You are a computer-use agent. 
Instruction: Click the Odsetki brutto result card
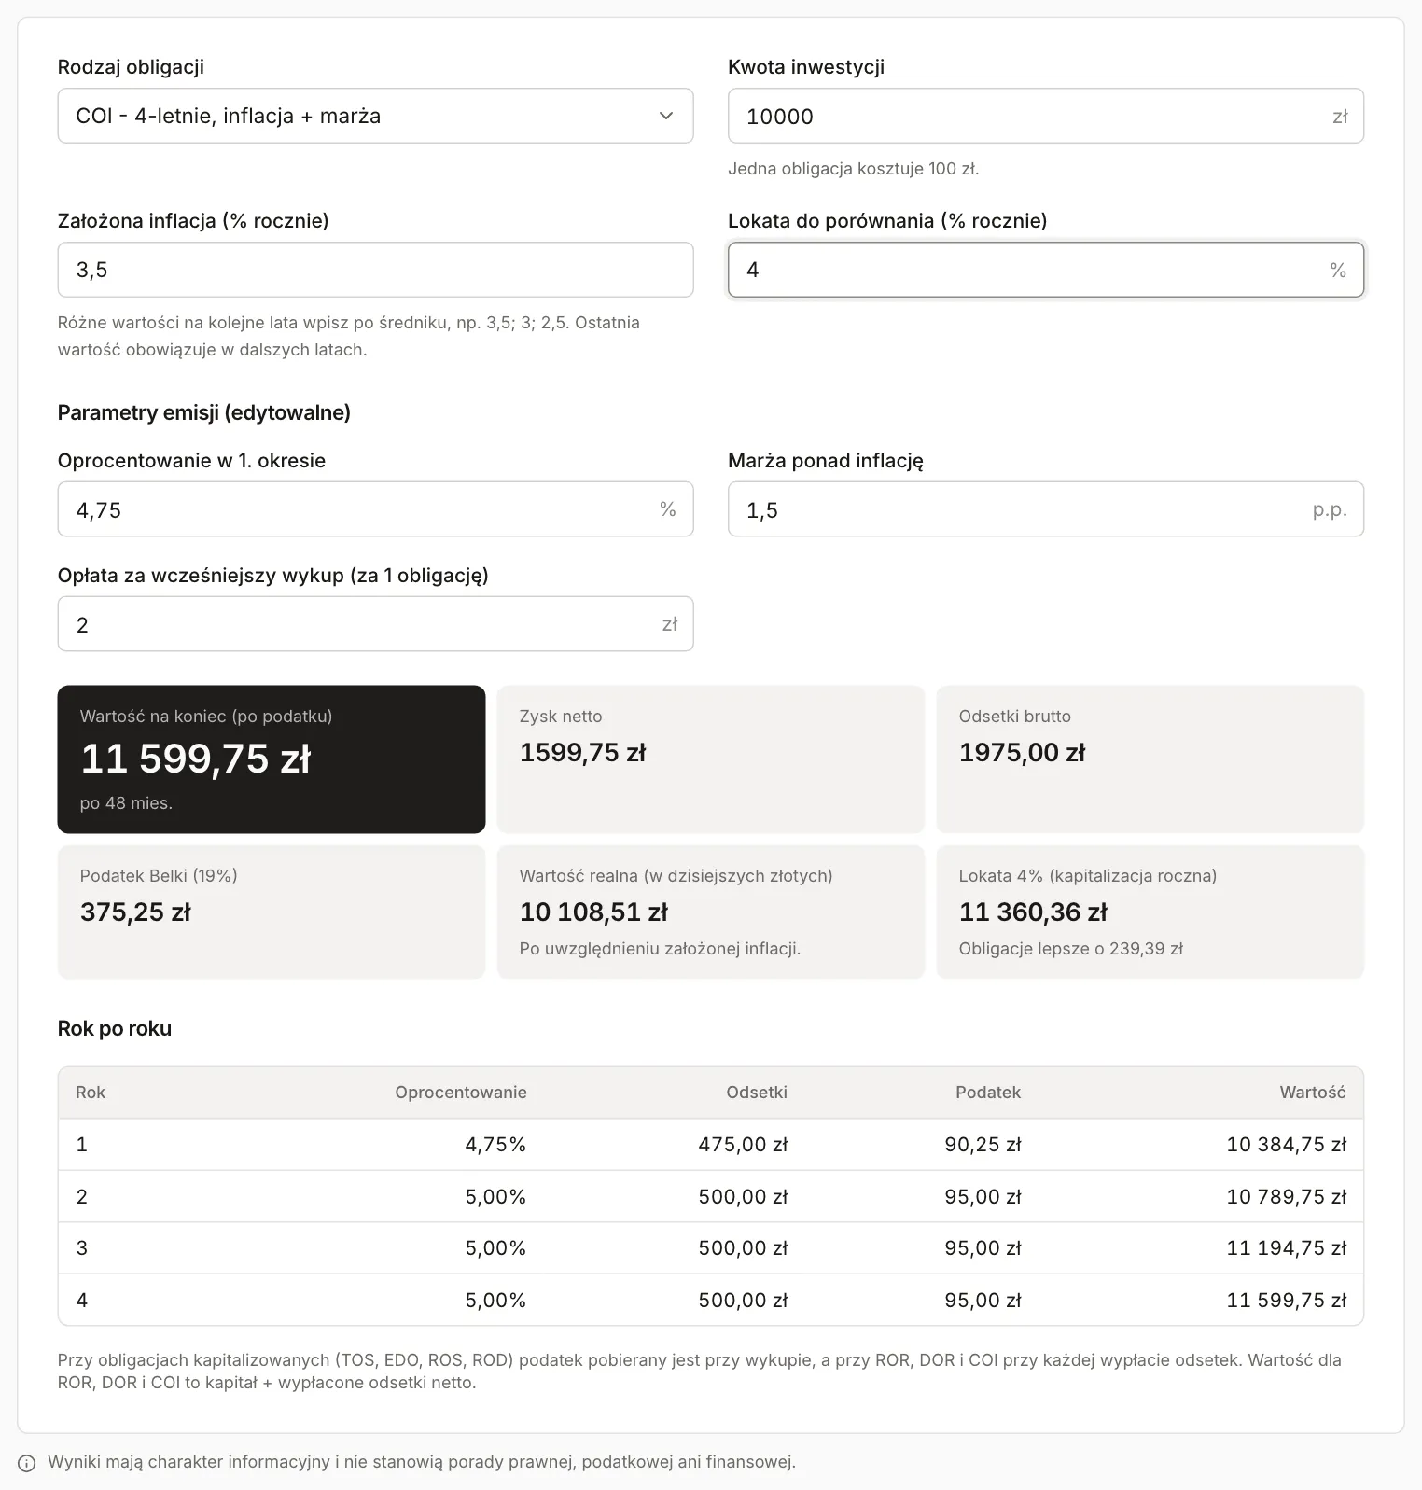point(1150,759)
